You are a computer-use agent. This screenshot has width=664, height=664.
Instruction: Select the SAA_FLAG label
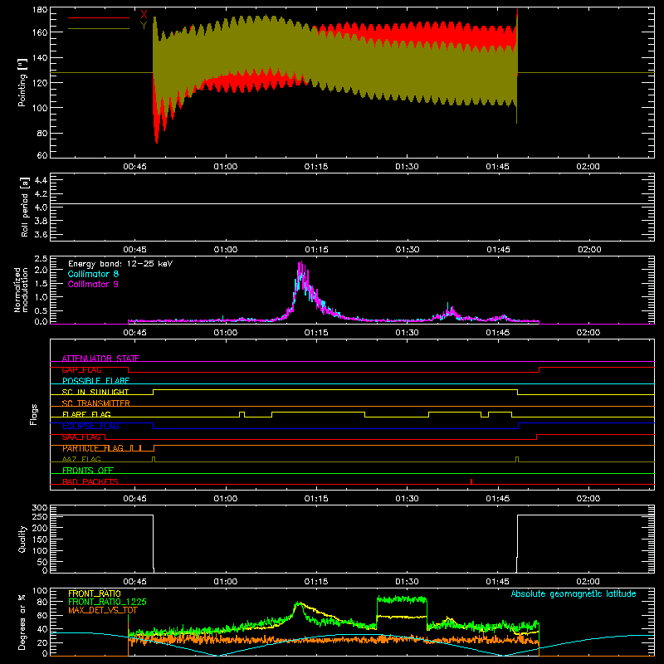click(x=81, y=437)
